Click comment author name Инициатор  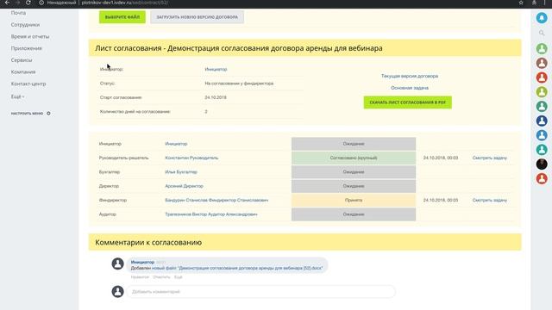(142, 262)
